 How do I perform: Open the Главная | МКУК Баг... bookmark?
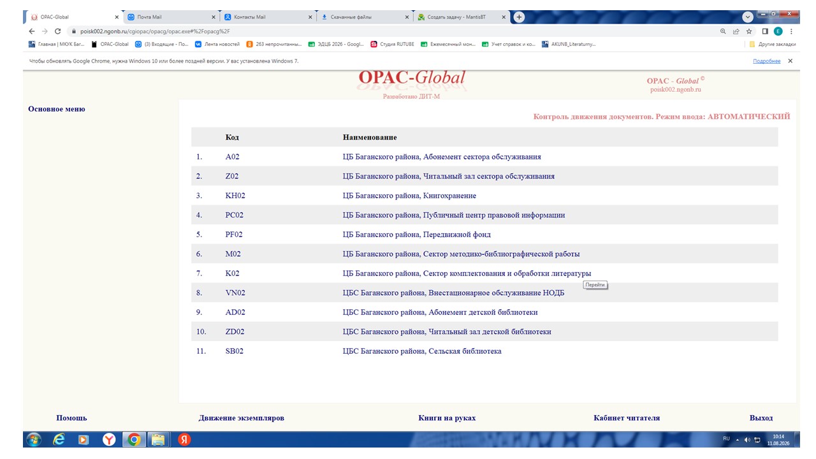57,44
